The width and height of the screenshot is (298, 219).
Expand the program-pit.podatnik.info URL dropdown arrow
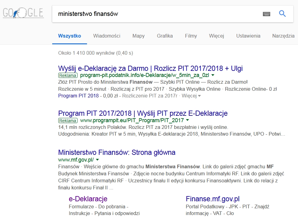213,75
